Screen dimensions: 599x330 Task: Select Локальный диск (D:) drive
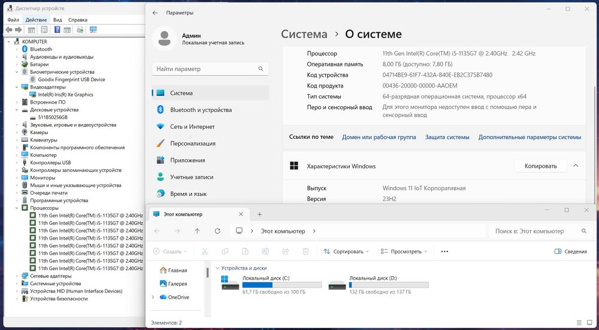click(x=379, y=285)
